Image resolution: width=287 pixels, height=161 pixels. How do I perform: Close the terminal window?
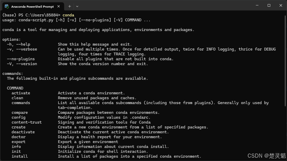pos(281,5)
